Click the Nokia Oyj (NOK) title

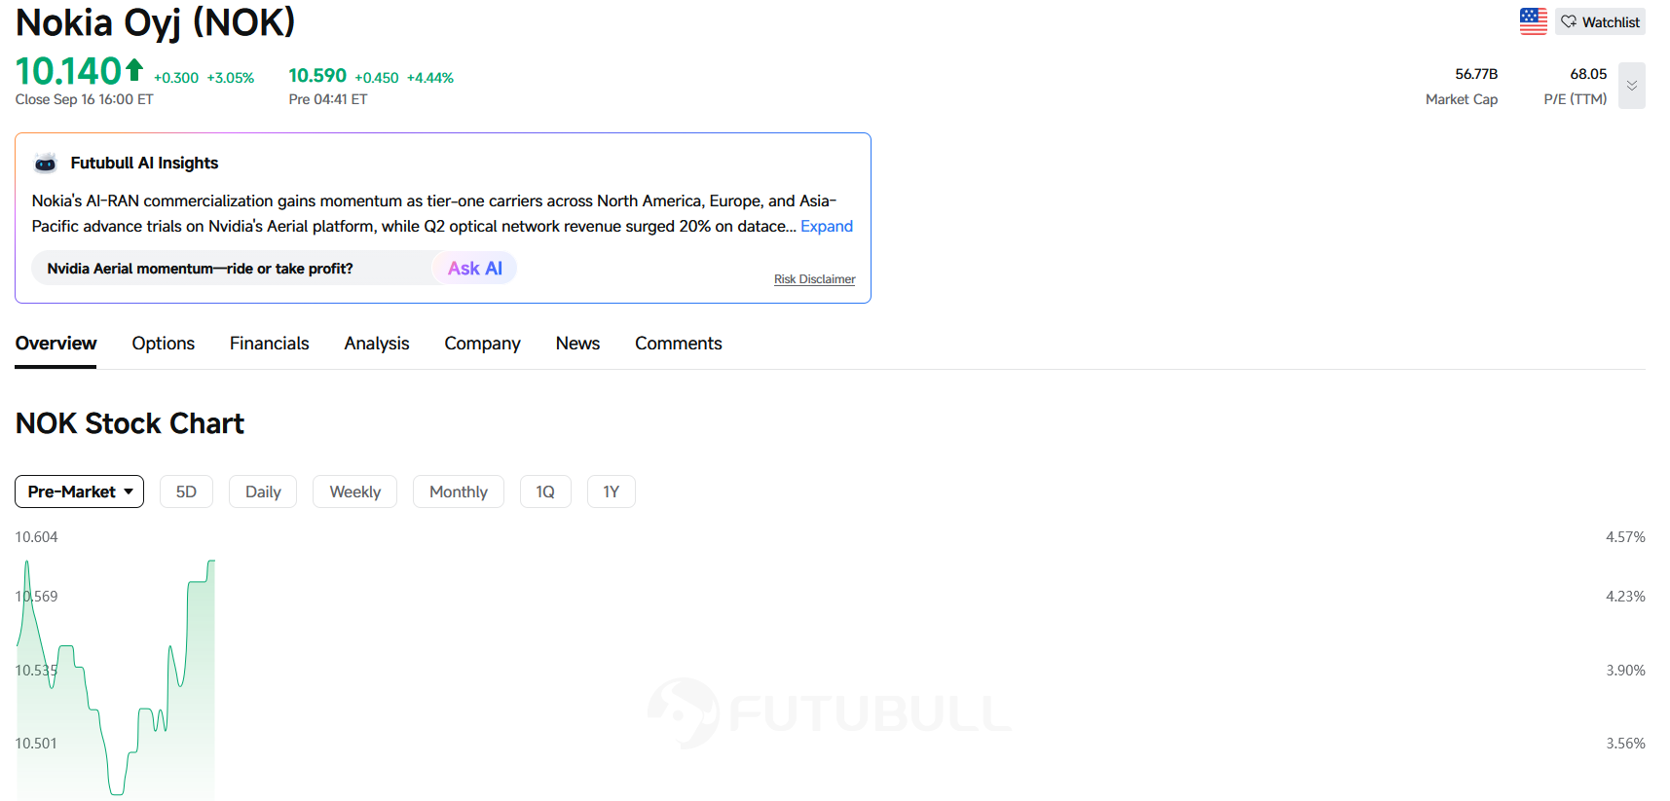click(x=155, y=22)
